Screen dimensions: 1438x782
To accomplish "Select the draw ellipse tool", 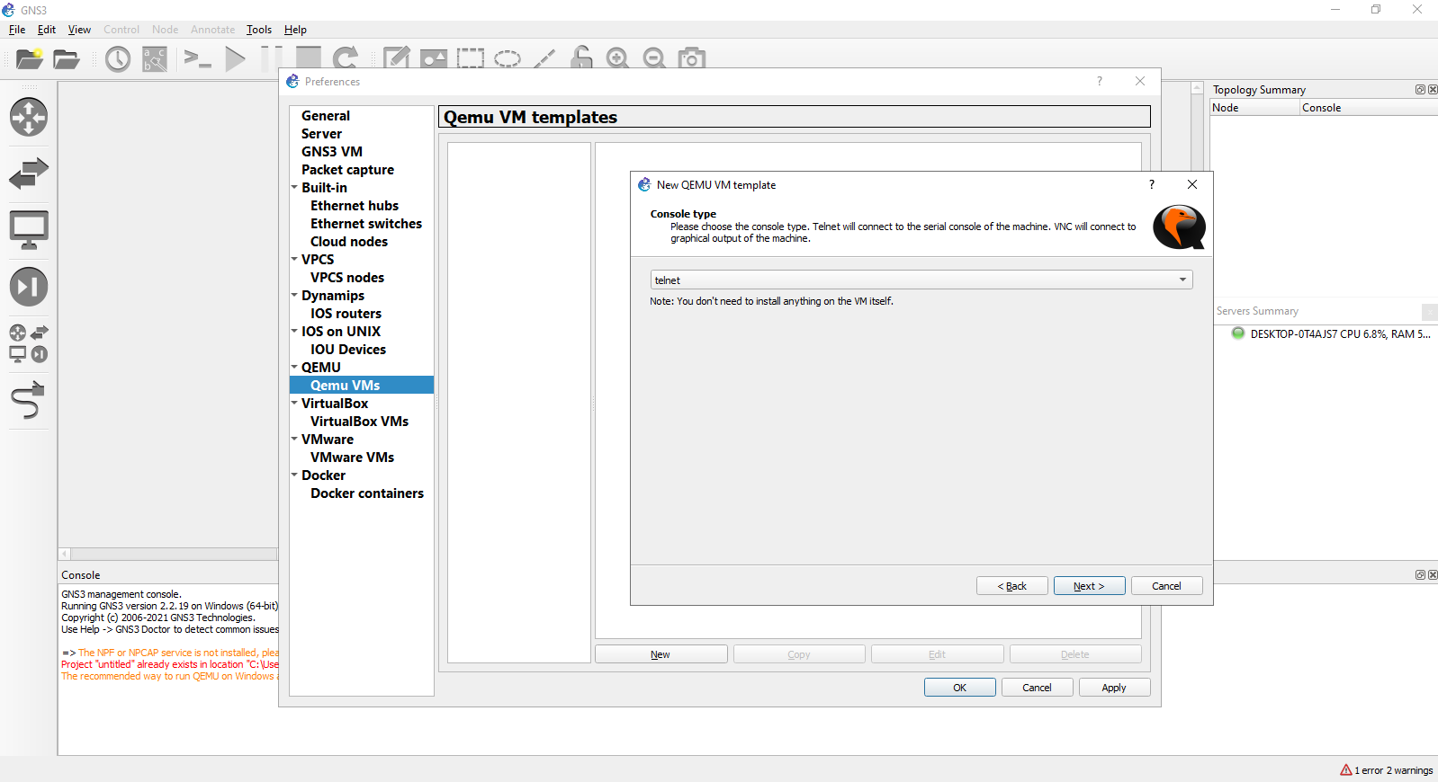I will (508, 58).
